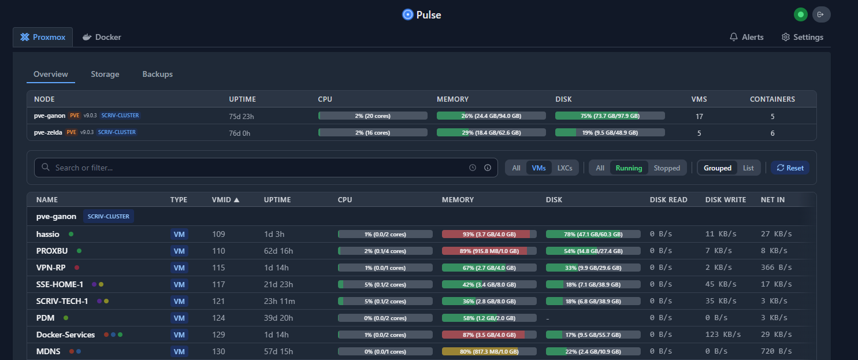The height and width of the screenshot is (360, 858).
Task: Sort guests by DISK READ column
Action: pyautogui.click(x=668, y=200)
